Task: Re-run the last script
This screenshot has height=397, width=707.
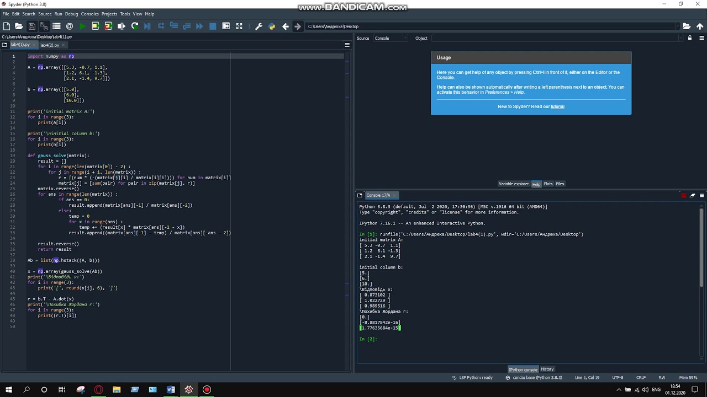Action: 135,26
